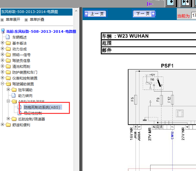196x171 pixels.
Task: Select the 仪表和控制装置 folder label
Action: pos(25,78)
